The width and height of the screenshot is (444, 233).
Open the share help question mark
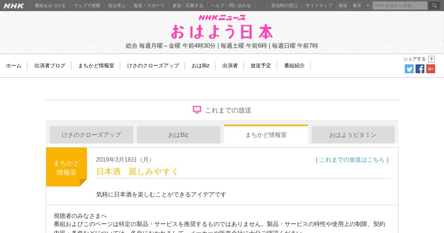(x=431, y=59)
